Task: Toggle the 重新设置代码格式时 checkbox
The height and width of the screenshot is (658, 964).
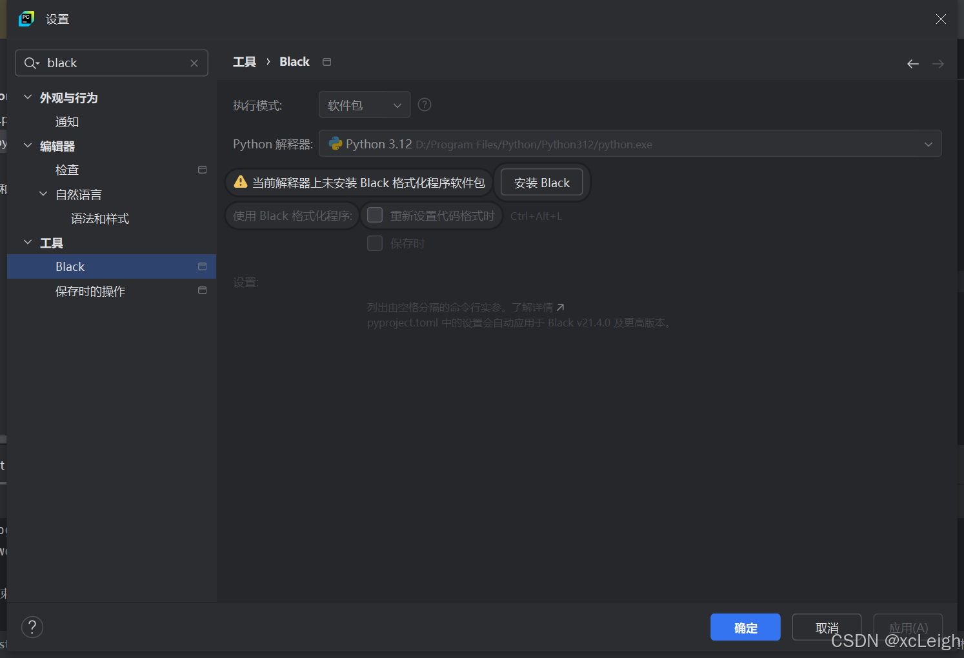Action: click(x=375, y=215)
